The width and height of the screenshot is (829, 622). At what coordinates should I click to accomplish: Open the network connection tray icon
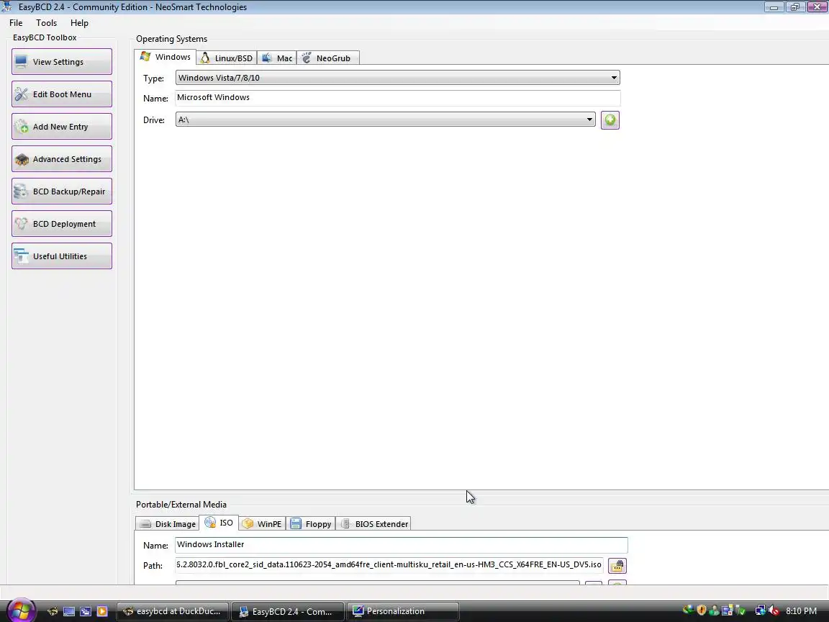pyautogui.click(x=760, y=611)
